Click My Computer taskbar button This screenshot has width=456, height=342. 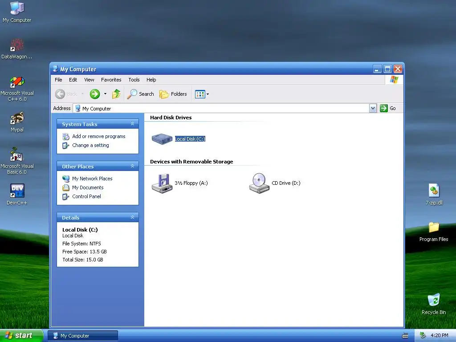point(82,336)
